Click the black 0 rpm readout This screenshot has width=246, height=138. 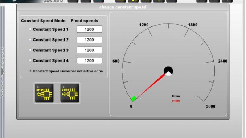pos(176,96)
